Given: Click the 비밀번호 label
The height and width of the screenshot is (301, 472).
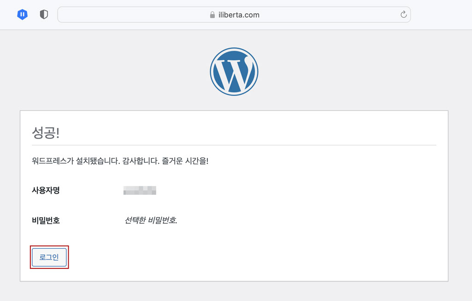Looking at the screenshot, I should (46, 220).
